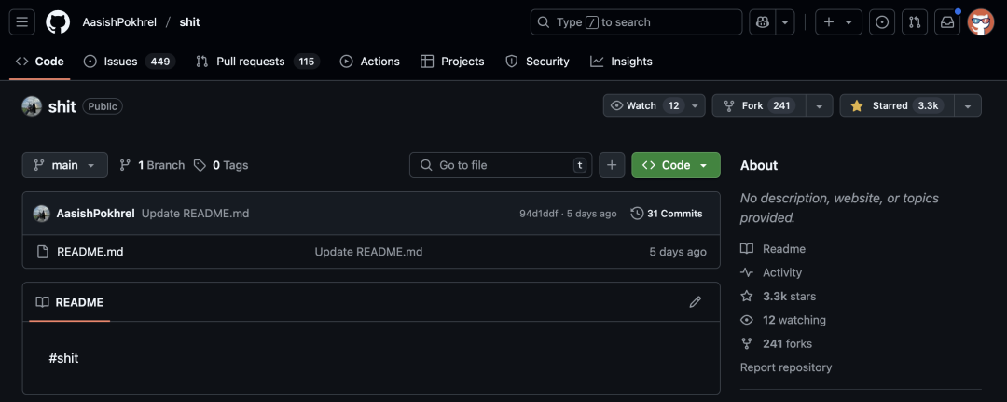Jump to Readme in About sidebar
Image resolution: width=1007 pixels, height=402 pixels.
click(x=773, y=248)
